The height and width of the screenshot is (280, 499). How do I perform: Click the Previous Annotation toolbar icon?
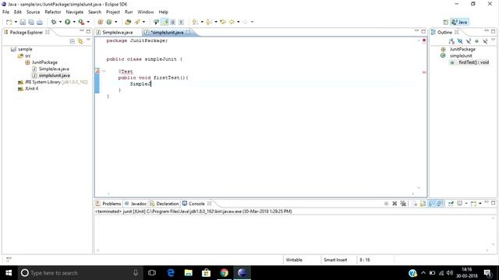pyautogui.click(x=209, y=22)
